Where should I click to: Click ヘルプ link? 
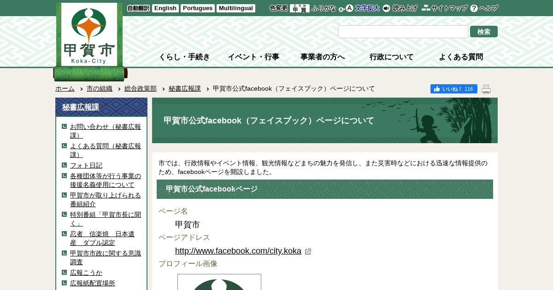(488, 8)
